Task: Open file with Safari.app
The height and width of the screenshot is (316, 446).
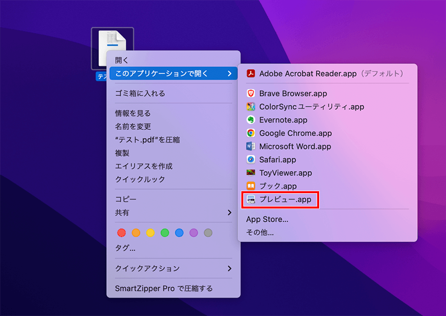Action: [x=328, y=159]
